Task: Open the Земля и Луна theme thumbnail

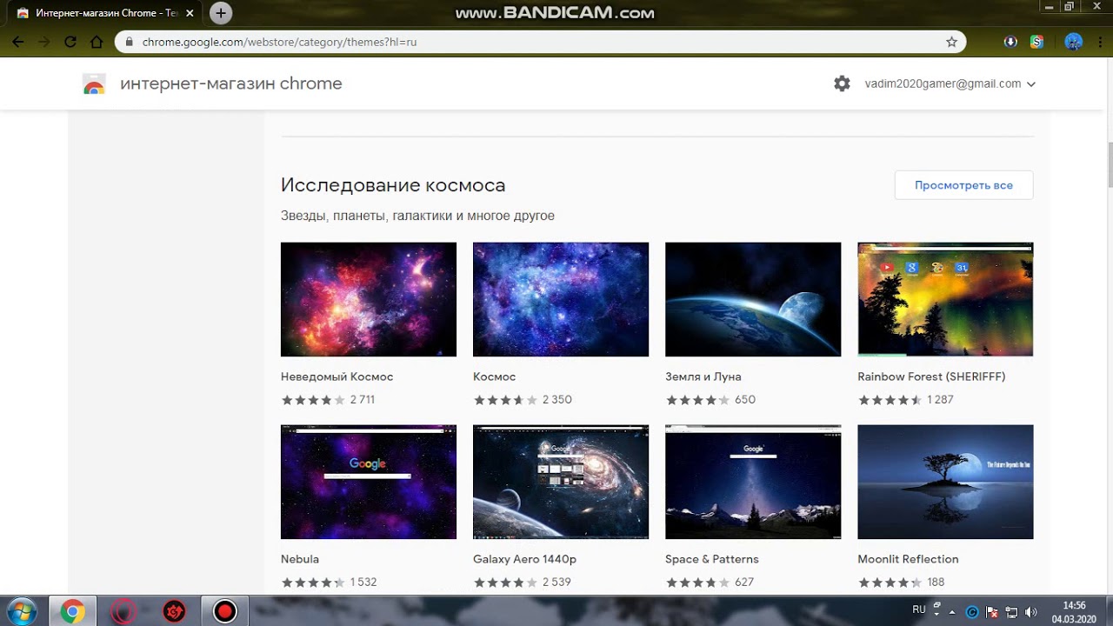Action: pyautogui.click(x=753, y=299)
